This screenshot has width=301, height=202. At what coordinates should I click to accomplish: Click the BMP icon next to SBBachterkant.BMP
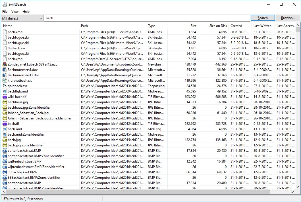pyautogui.click(x=4, y=172)
